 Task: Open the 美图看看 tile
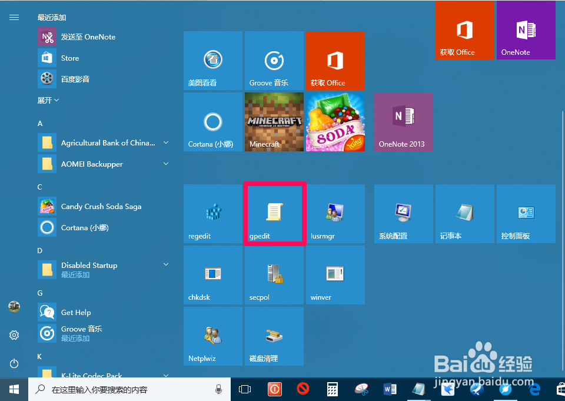point(212,60)
